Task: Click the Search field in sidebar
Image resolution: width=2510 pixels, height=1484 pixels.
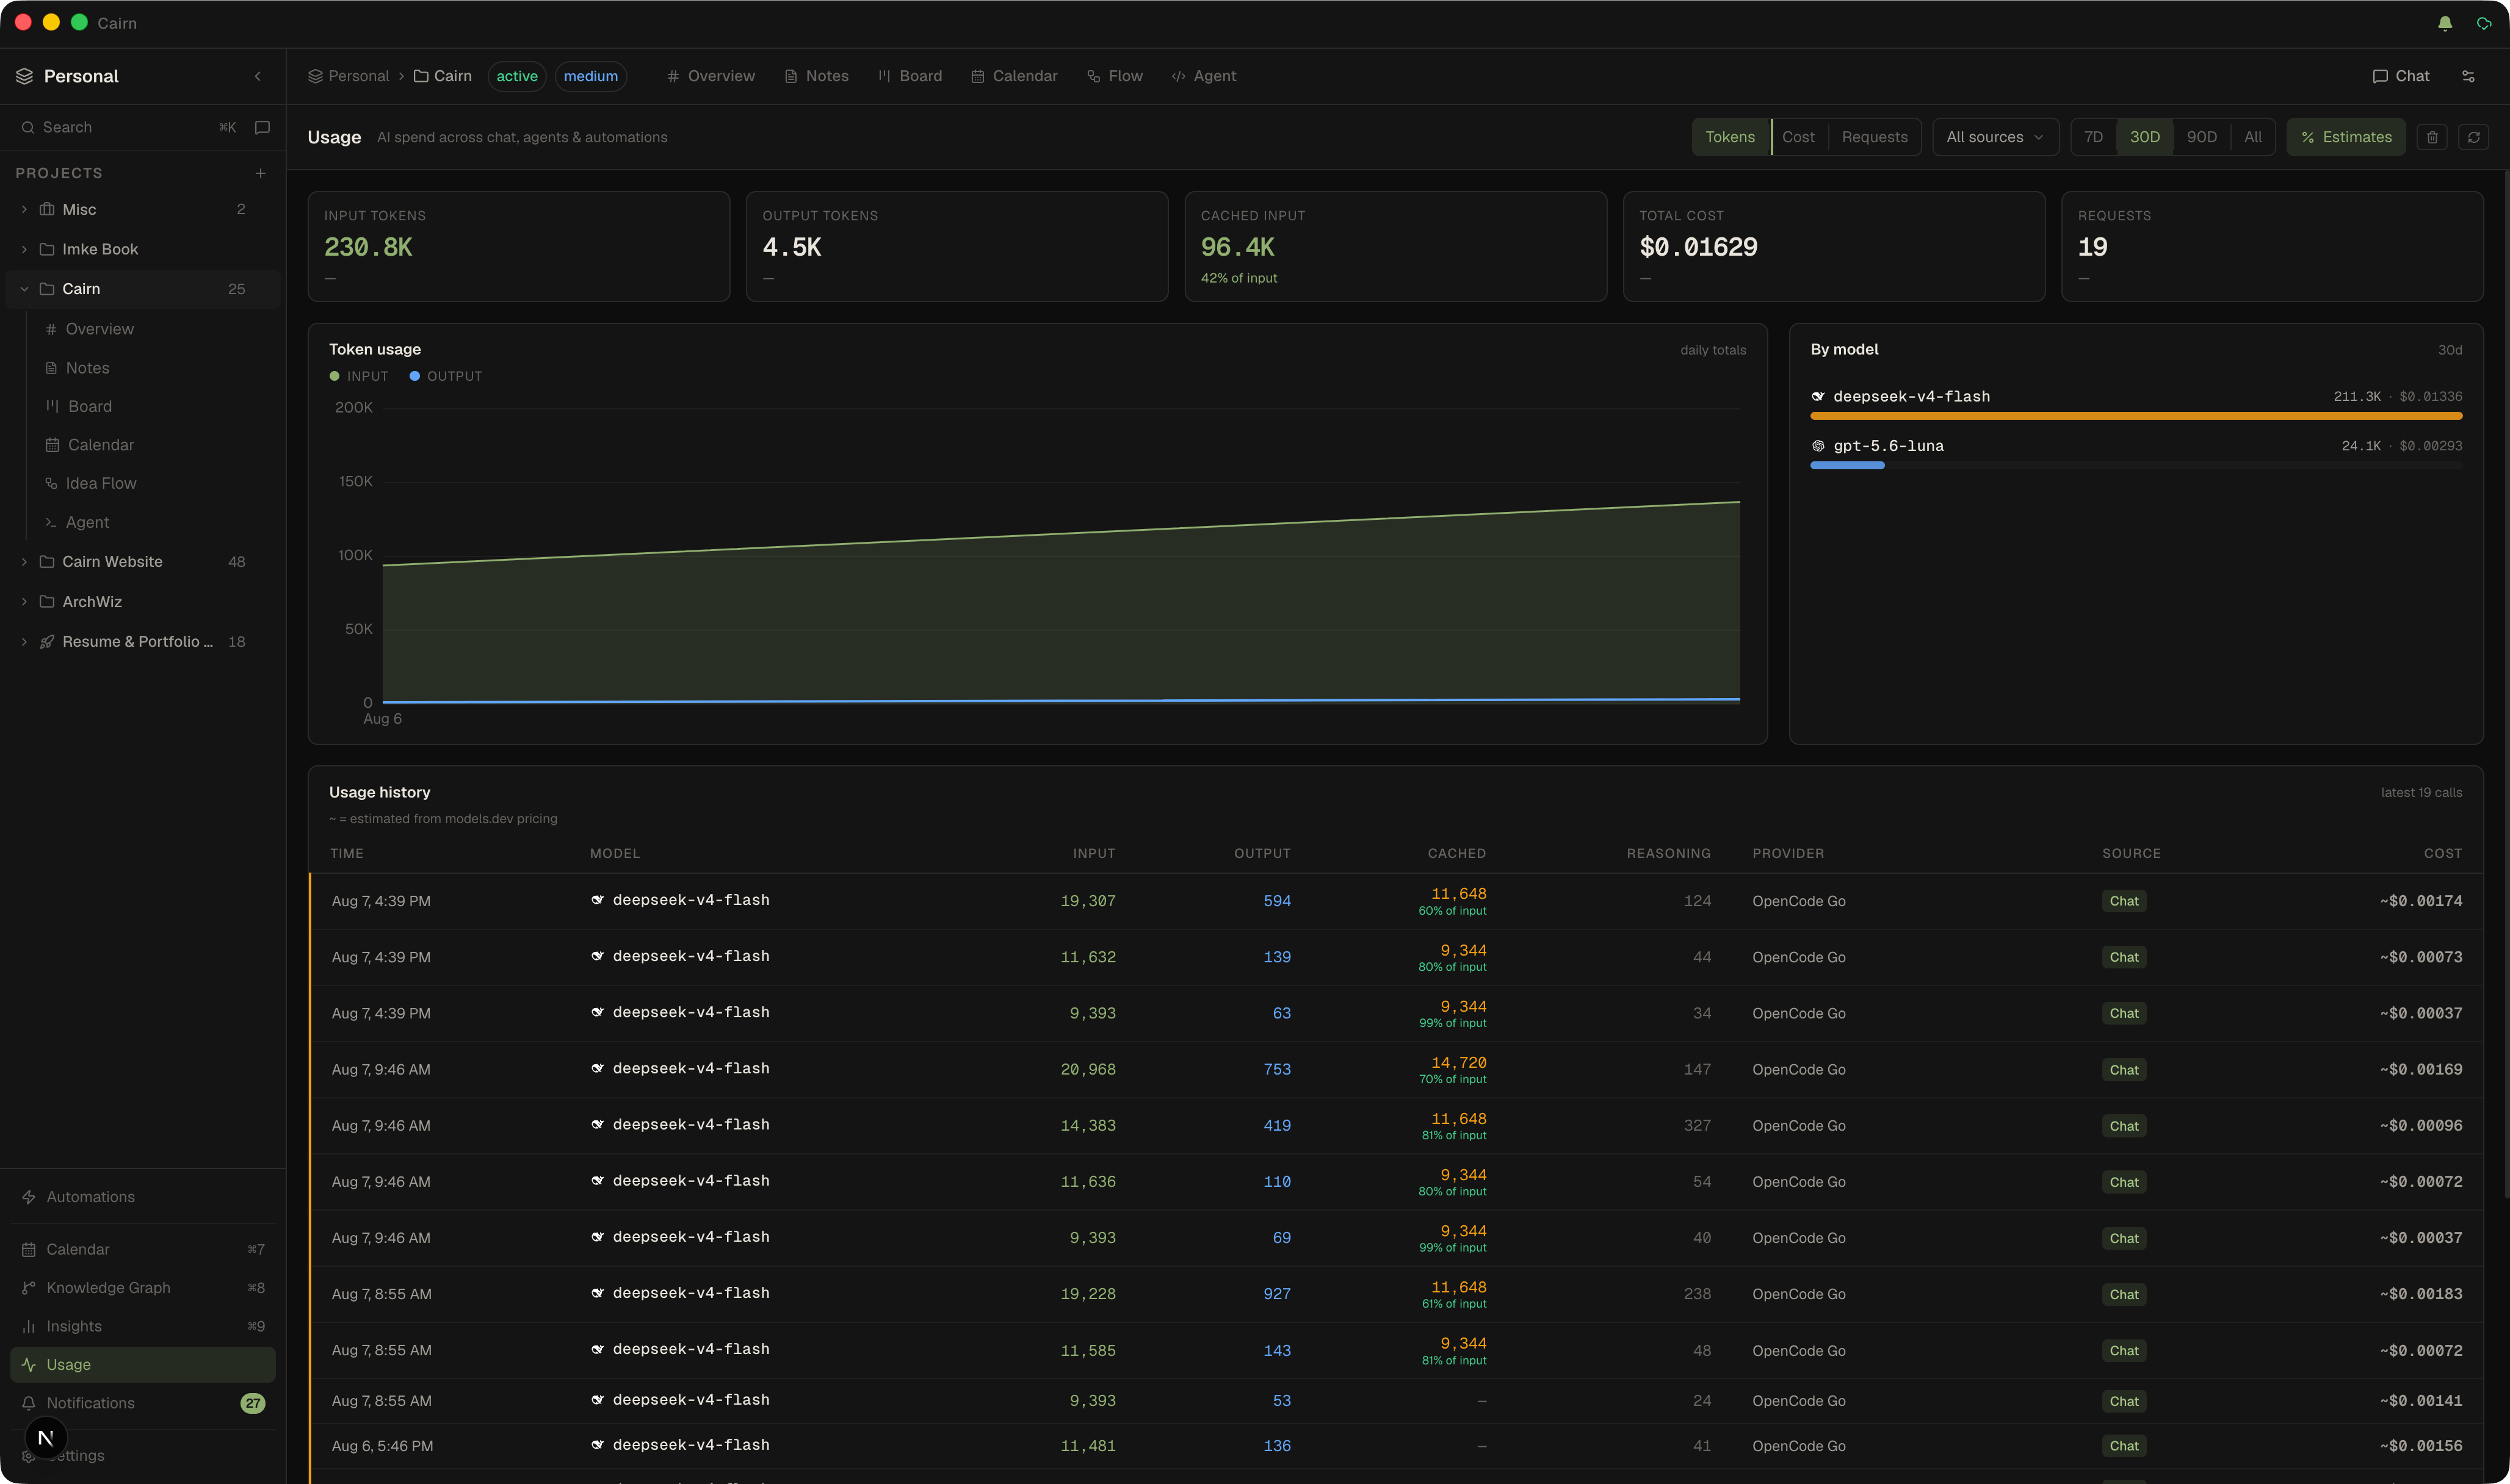Action: coord(128,127)
